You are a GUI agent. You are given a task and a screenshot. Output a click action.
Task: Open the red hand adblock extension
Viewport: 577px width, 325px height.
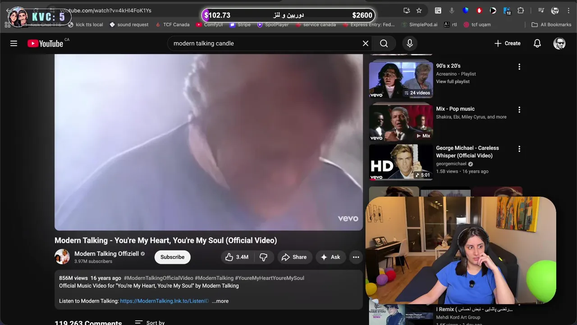pyautogui.click(x=479, y=10)
